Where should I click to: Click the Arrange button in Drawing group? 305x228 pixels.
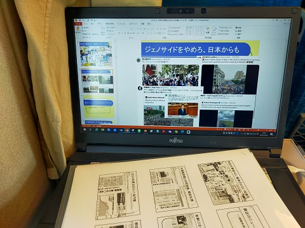[208, 30]
